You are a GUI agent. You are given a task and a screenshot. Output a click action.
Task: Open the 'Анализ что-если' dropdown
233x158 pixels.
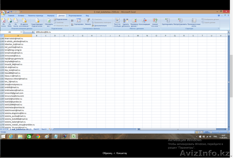(155, 25)
